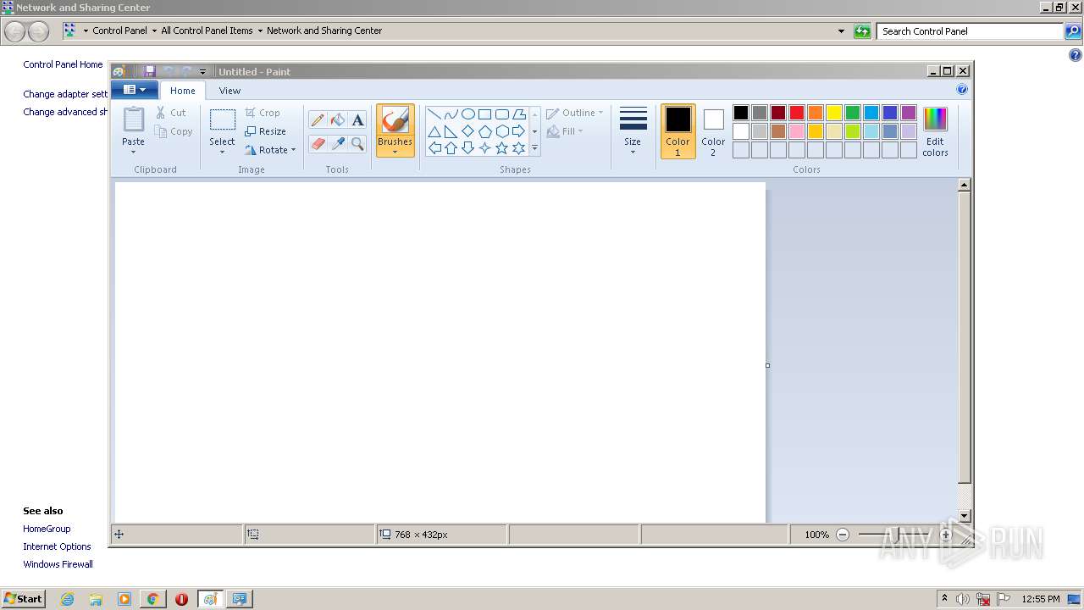The image size is (1084, 610).
Task: Select the Fill with color bucket tool
Action: tap(338, 120)
